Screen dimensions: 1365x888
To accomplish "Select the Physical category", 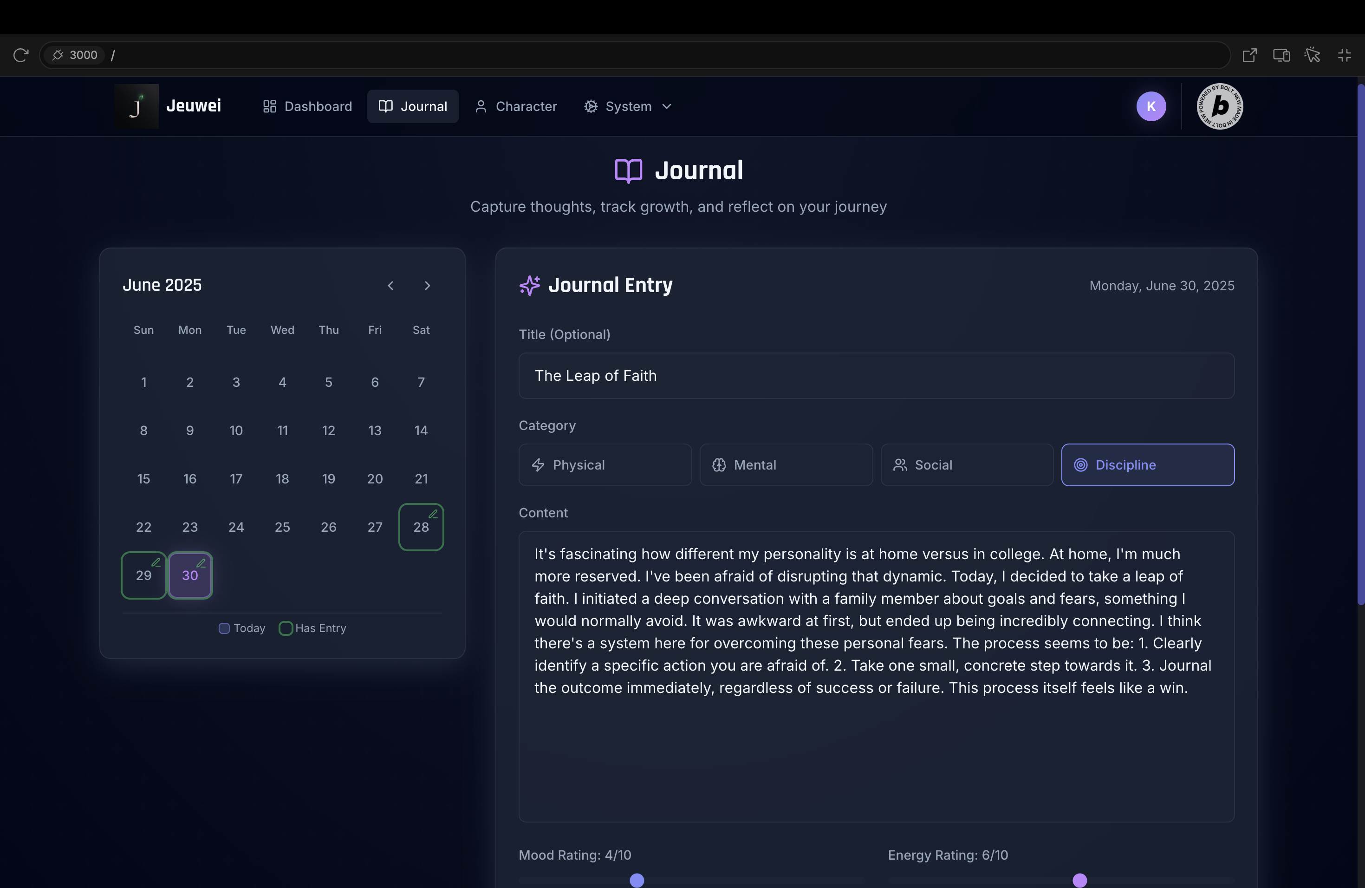I will point(604,464).
